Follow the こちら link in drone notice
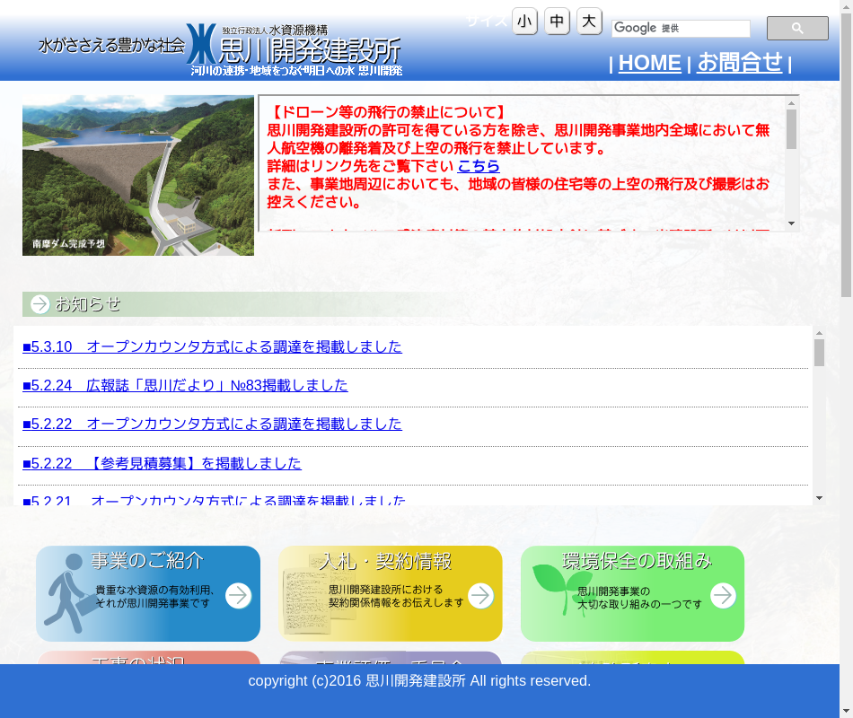This screenshot has width=853, height=718. click(x=479, y=166)
